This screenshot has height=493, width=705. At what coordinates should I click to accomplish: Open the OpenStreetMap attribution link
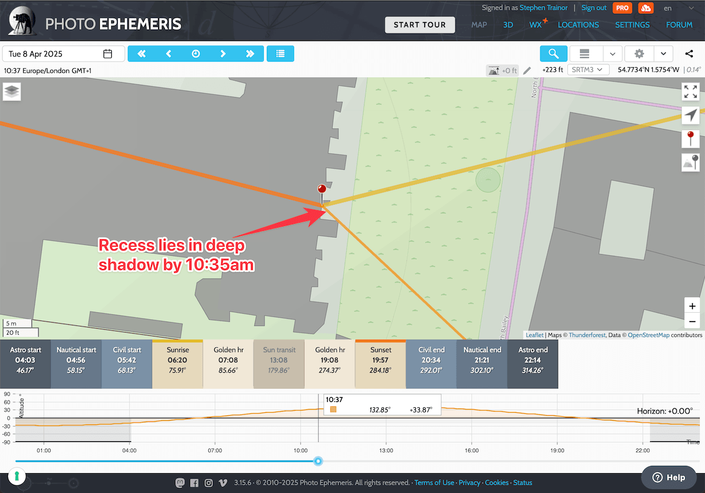click(649, 335)
